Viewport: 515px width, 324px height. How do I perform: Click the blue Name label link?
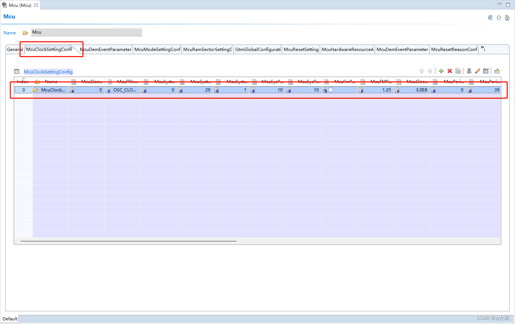click(10, 33)
